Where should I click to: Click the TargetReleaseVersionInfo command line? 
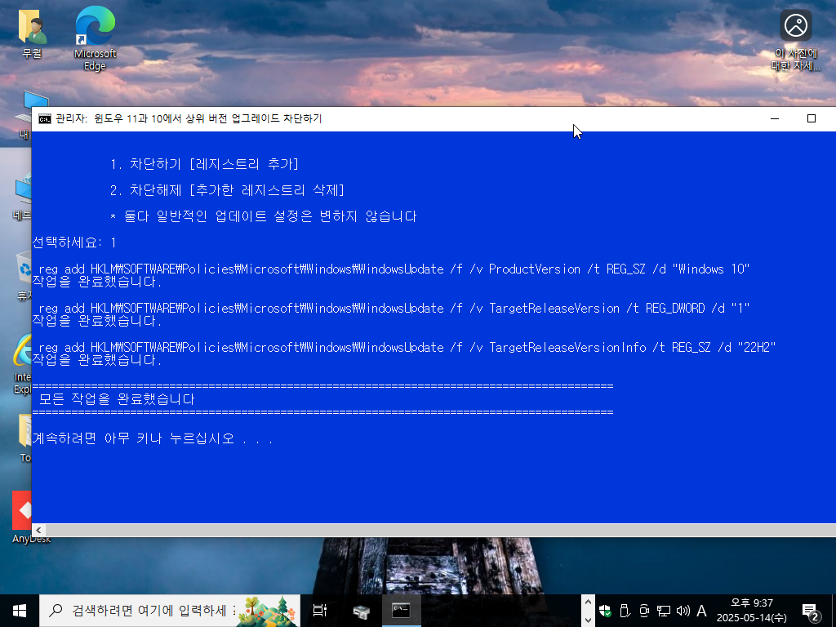pyautogui.click(x=407, y=348)
